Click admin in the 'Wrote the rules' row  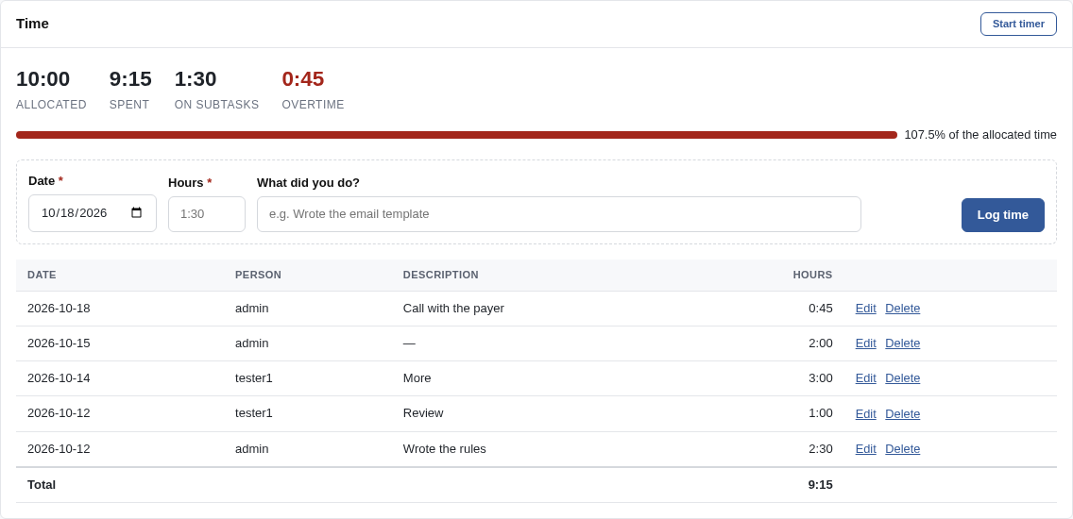click(x=252, y=449)
